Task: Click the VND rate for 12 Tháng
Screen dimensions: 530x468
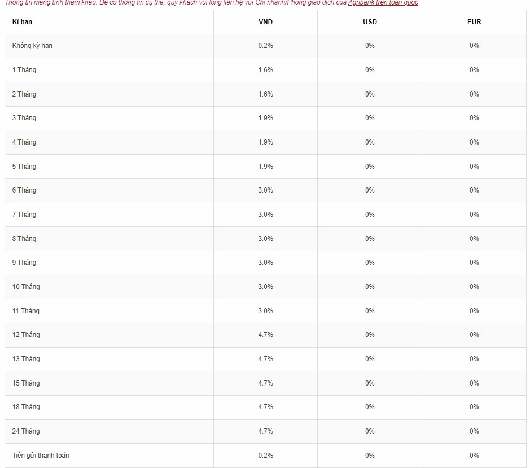Action: tap(265, 335)
